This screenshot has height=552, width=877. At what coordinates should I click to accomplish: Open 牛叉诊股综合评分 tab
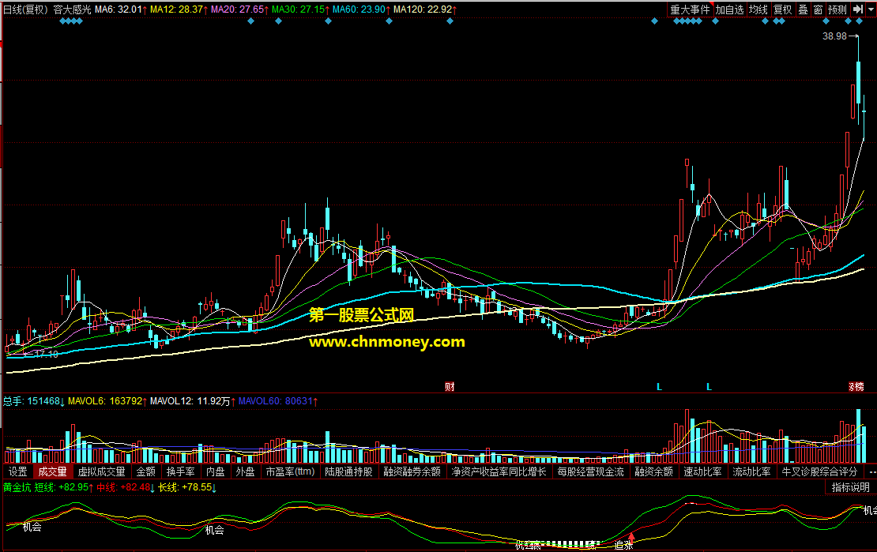[x=819, y=472]
